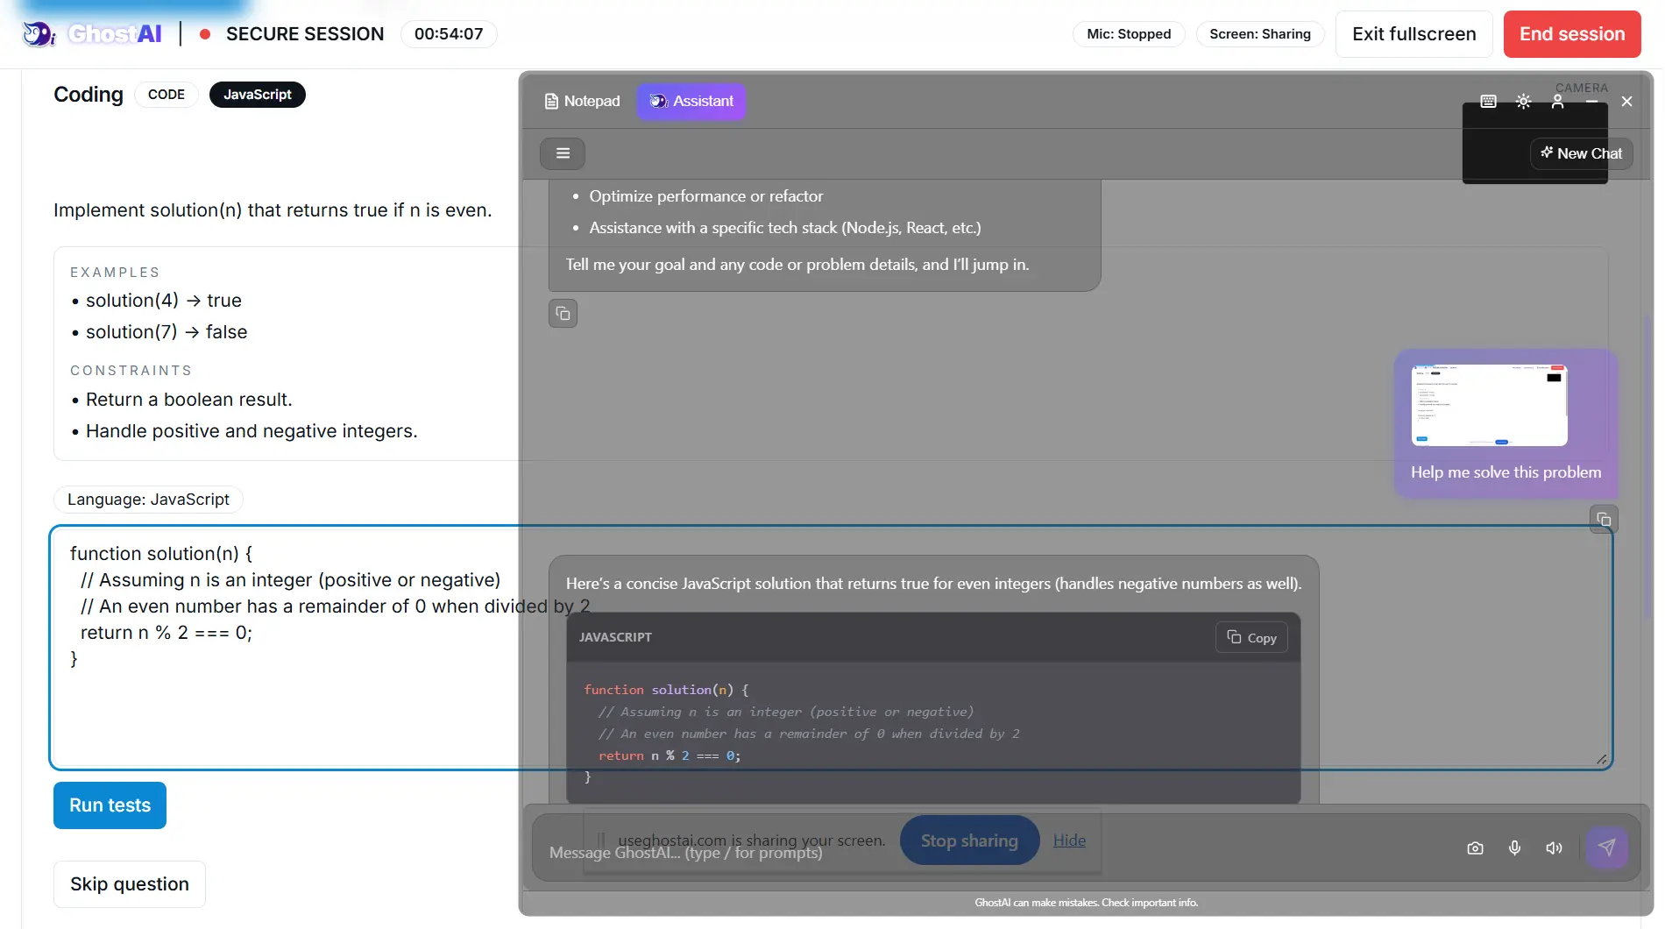
Task: Select the Assistant tab
Action: 691,102
